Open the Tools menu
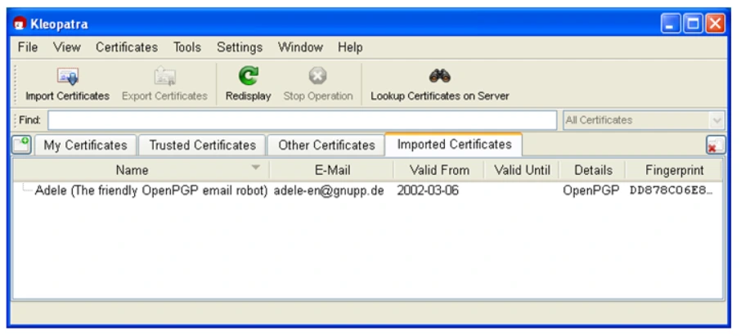The height and width of the screenshot is (336, 741). coord(186,47)
